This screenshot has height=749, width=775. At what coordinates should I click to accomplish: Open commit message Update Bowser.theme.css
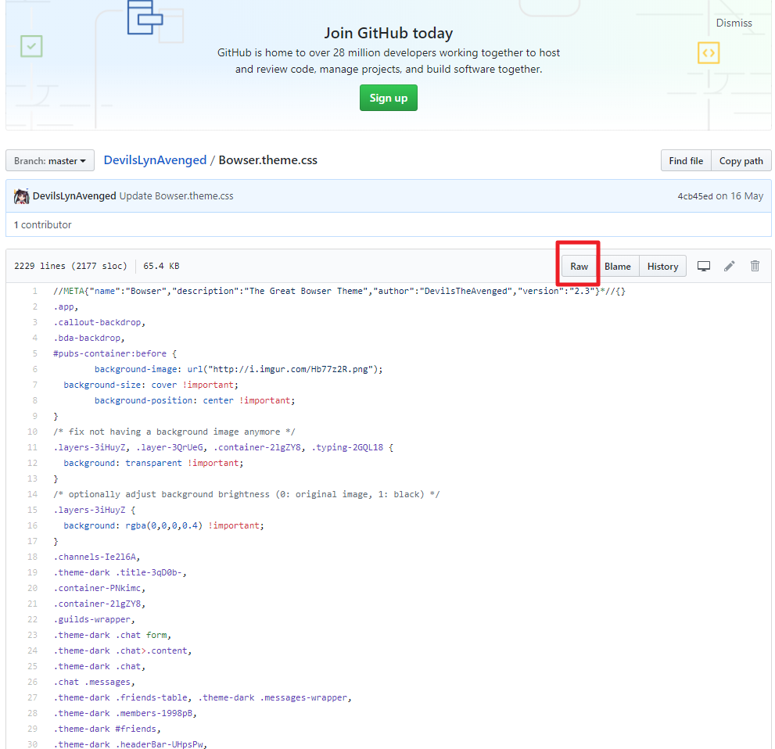[x=175, y=195]
